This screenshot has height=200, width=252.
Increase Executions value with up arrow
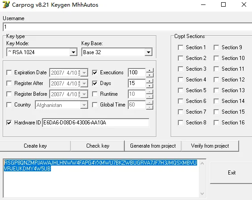pos(150,71)
